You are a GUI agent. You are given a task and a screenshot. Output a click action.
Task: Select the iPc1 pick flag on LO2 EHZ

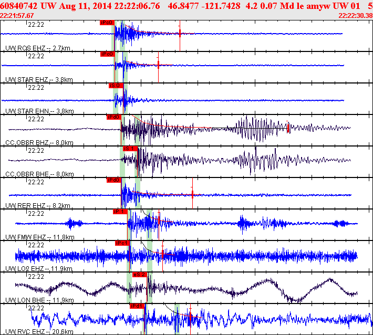point(122,243)
